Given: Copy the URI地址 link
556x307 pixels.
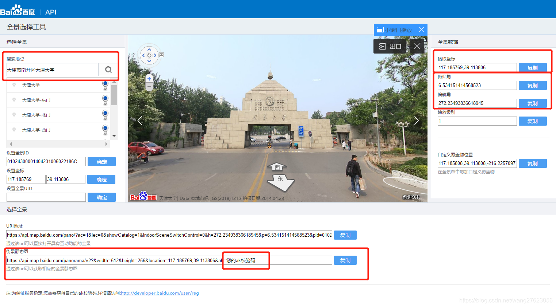Looking at the screenshot, I should click(x=345, y=235).
